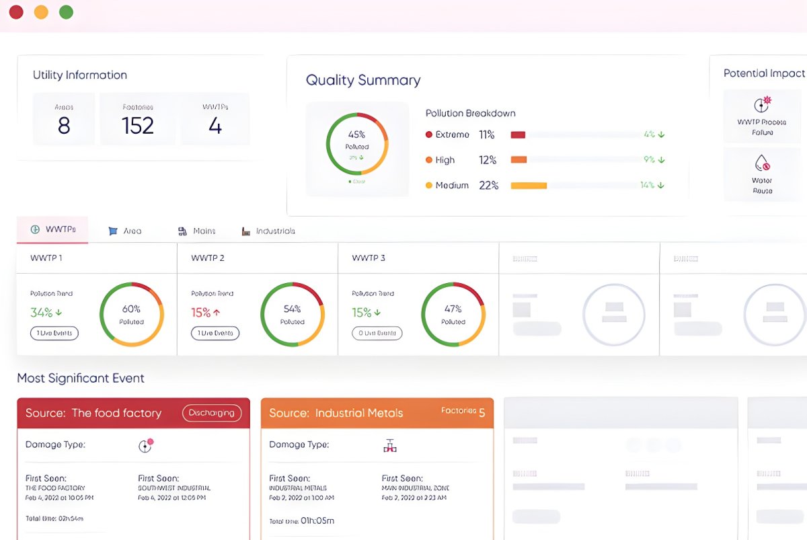Click the WWTPs globe icon in tab

pyautogui.click(x=35, y=230)
